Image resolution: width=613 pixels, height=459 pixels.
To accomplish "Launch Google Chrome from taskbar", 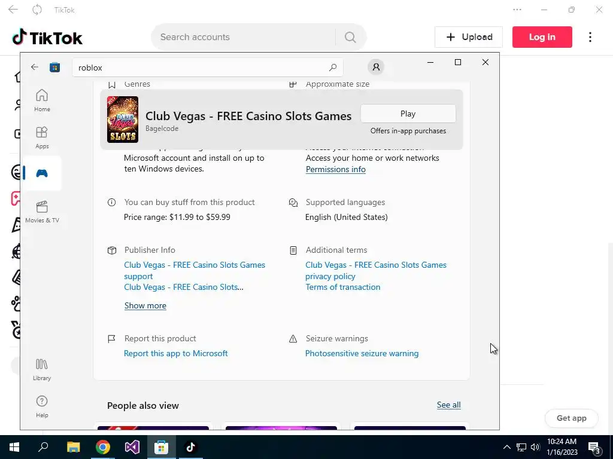I will 103,447.
